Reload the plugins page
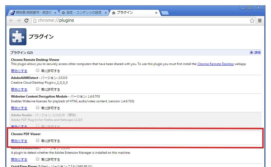This screenshot has height=167, width=271. pos(27,21)
